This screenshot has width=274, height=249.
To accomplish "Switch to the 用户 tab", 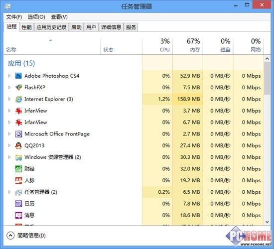I will (x=91, y=27).
